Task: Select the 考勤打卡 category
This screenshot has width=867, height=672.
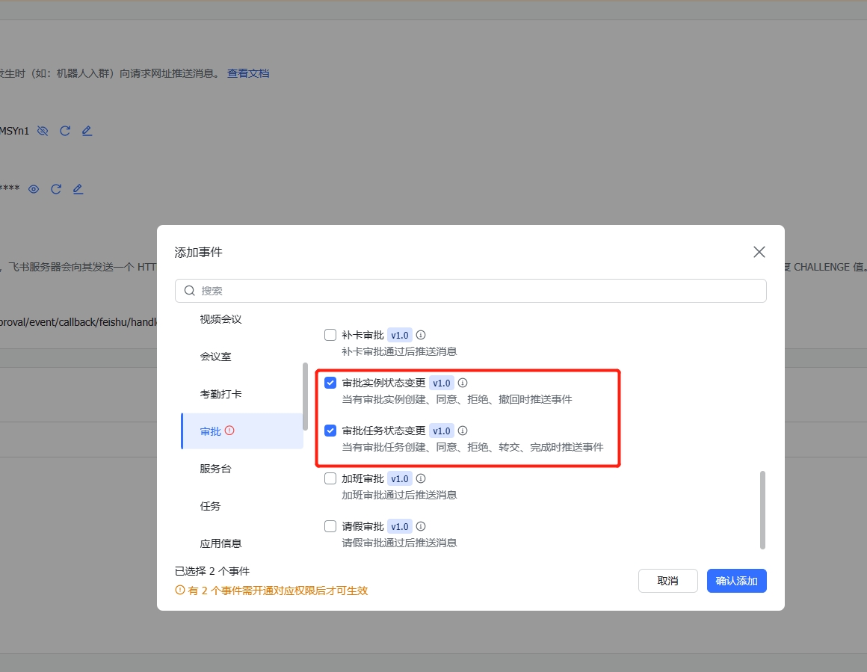Action: [220, 394]
